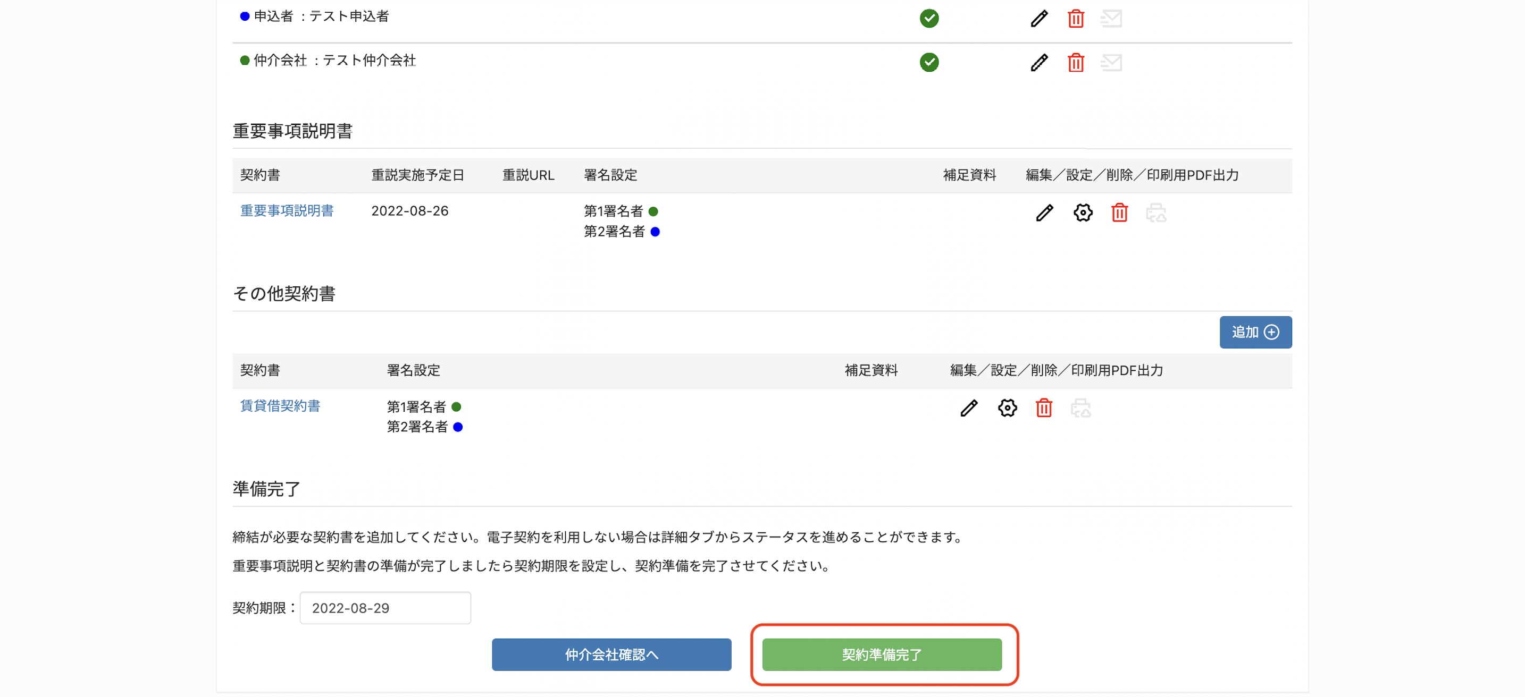
Task: Open signature settings gear for 重要事項説明書
Action: coord(1083,212)
